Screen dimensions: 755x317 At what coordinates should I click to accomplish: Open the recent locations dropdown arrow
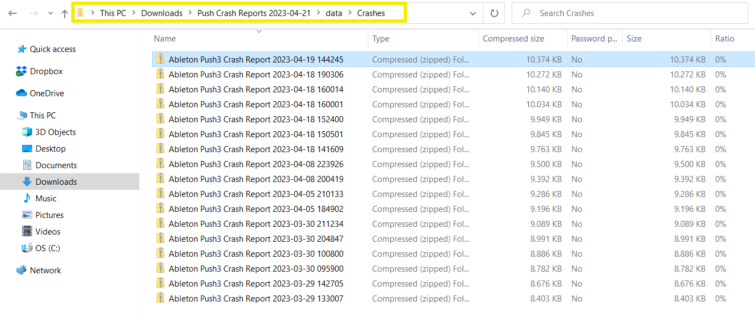click(x=50, y=13)
